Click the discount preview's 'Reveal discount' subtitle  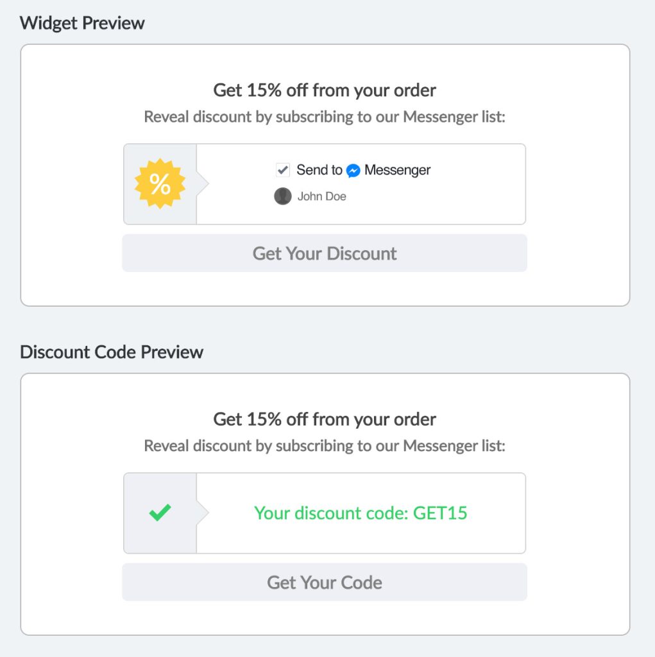point(325,446)
